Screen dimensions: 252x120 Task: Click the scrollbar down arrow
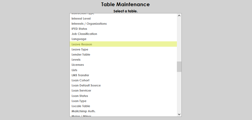coord(179,114)
